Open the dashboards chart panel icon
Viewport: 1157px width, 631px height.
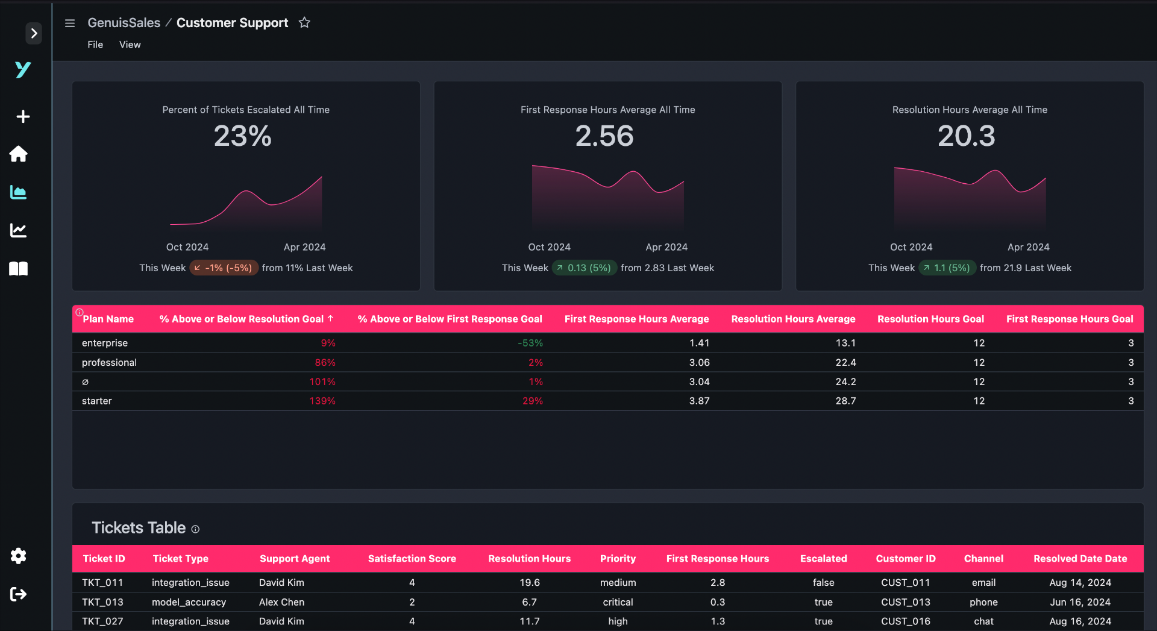(x=19, y=192)
